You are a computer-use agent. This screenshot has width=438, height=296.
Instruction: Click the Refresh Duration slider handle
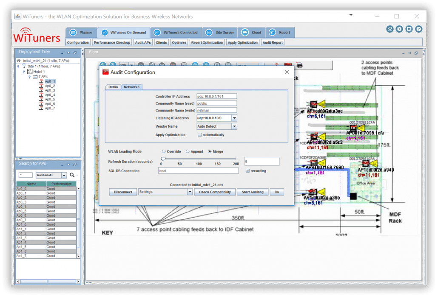click(163, 159)
